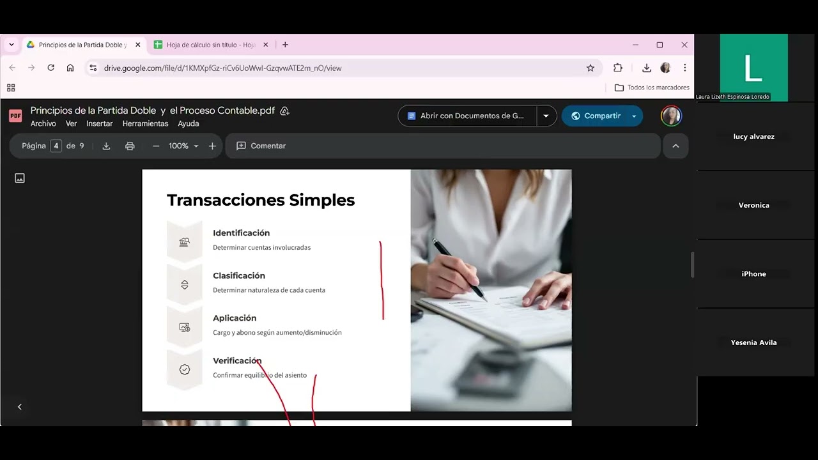Click the woman writing photo
The width and height of the screenshot is (818, 460).
tap(491, 290)
